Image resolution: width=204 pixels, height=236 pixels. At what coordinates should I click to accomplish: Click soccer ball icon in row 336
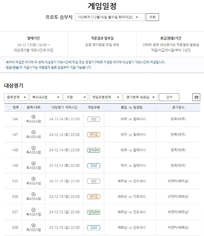click(x=34, y=194)
